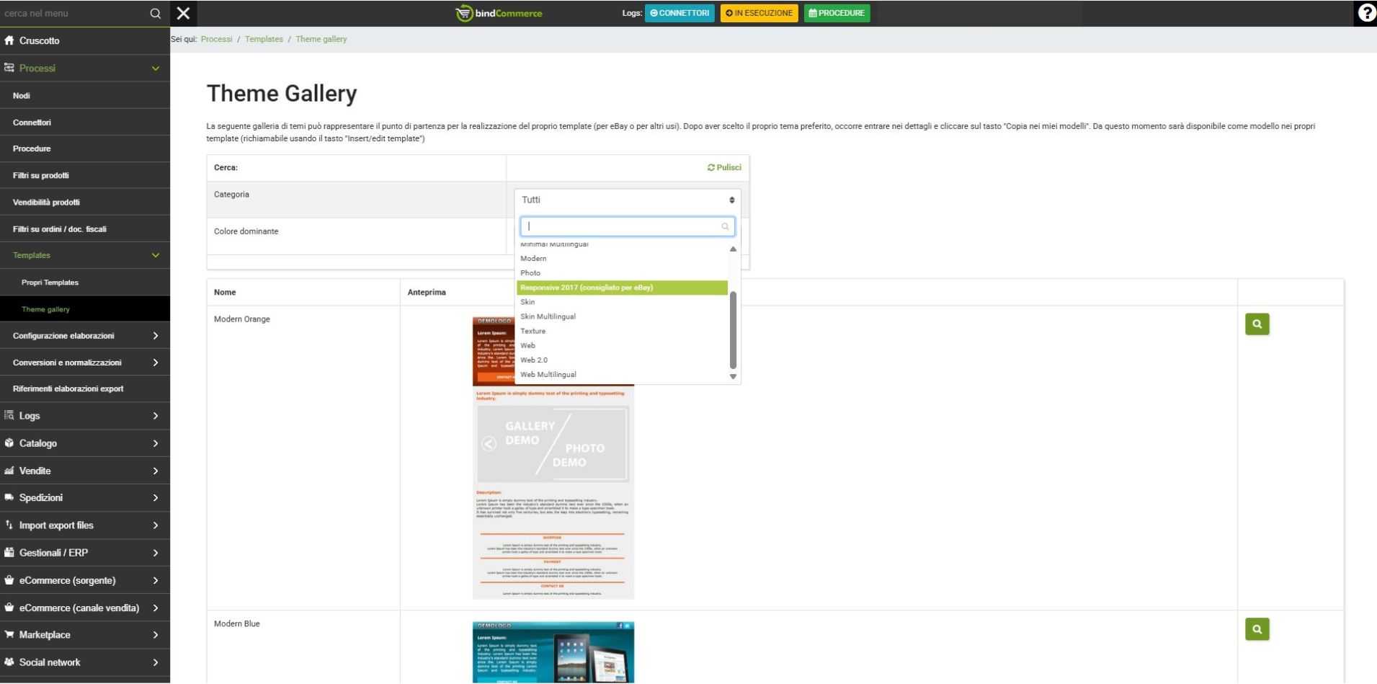Choose the Web 2.0 category option
Viewport: 1377px width, 684px height.
(x=534, y=360)
